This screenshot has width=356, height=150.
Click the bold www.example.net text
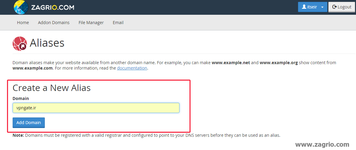pyautogui.click(x=231, y=63)
